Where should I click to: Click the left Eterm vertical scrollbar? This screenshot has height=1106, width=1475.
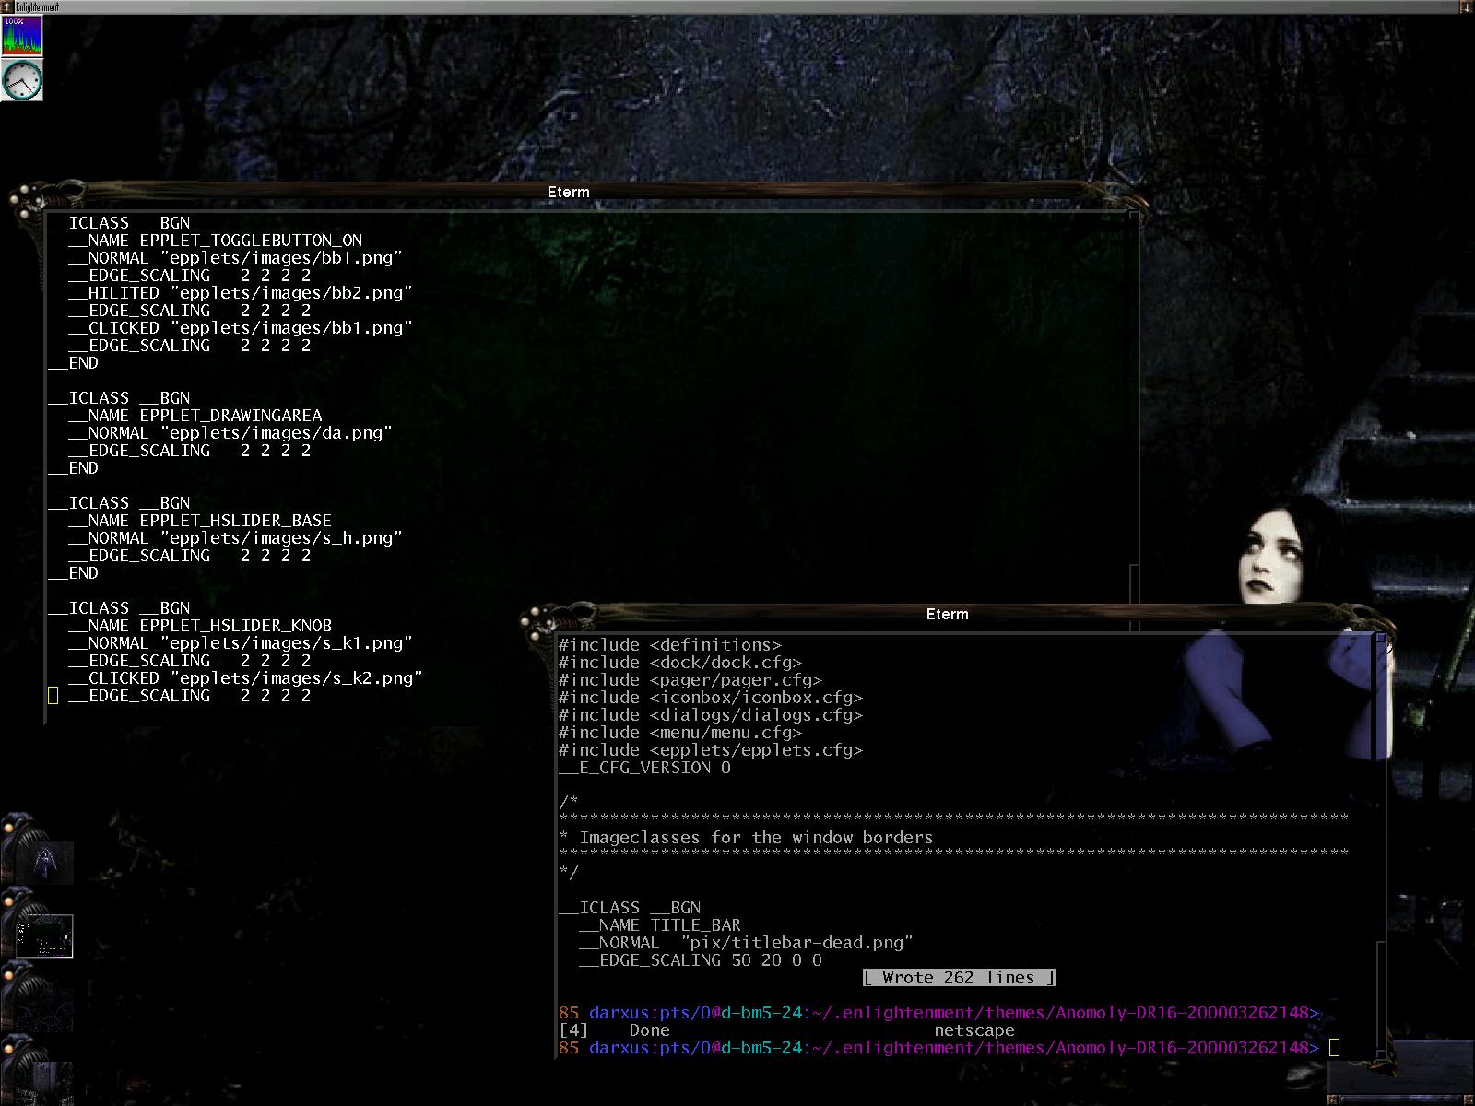pyautogui.click(x=1134, y=387)
